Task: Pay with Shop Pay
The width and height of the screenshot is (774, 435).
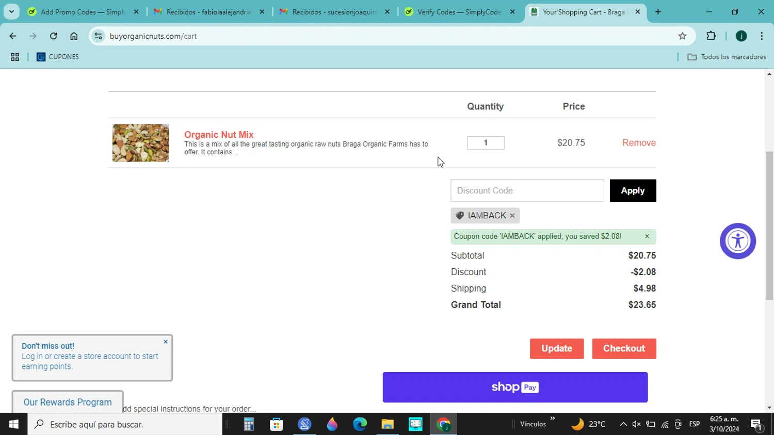Action: tap(515, 388)
